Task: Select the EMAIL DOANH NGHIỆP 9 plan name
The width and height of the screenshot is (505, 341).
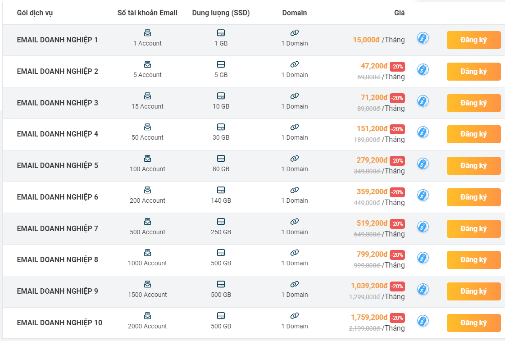Action: coord(57,291)
